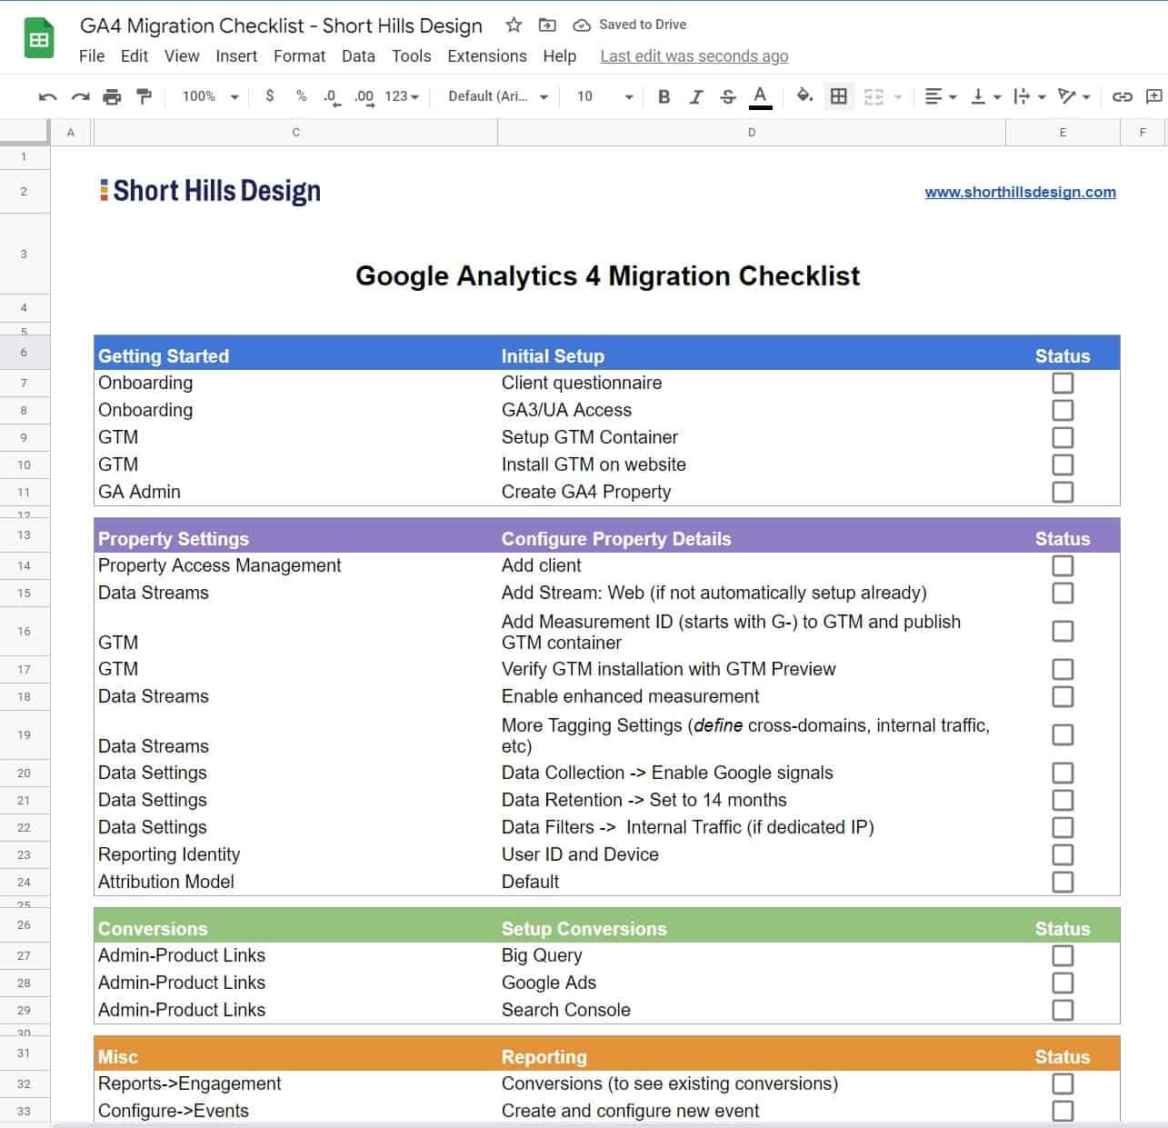
Task: Open the Data menu
Action: click(x=358, y=56)
